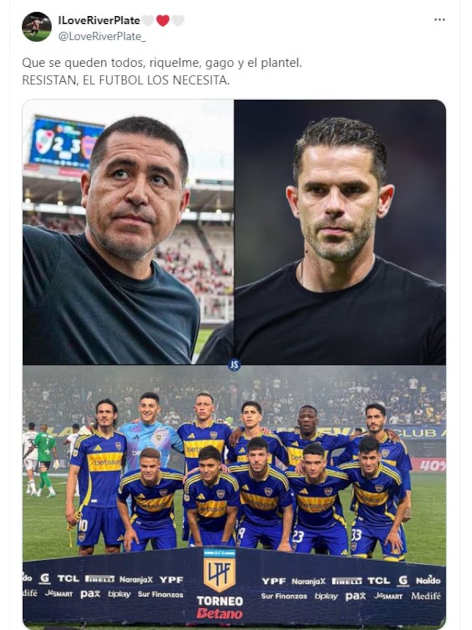The width and height of the screenshot is (472, 630).
Task: Click the JS watermark badge between images
Action: (x=234, y=365)
